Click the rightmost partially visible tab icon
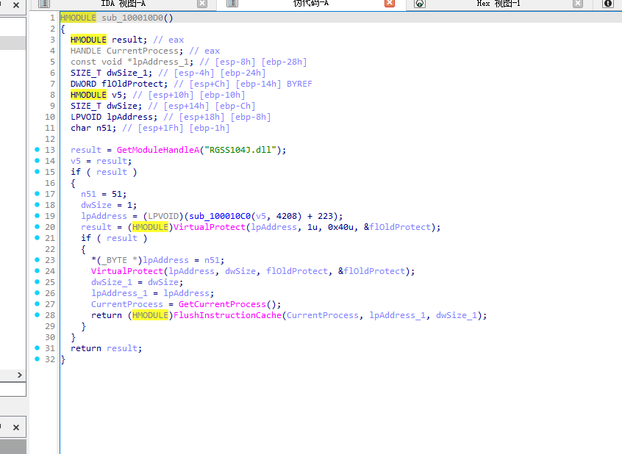622x454 pixels. [x=607, y=4]
